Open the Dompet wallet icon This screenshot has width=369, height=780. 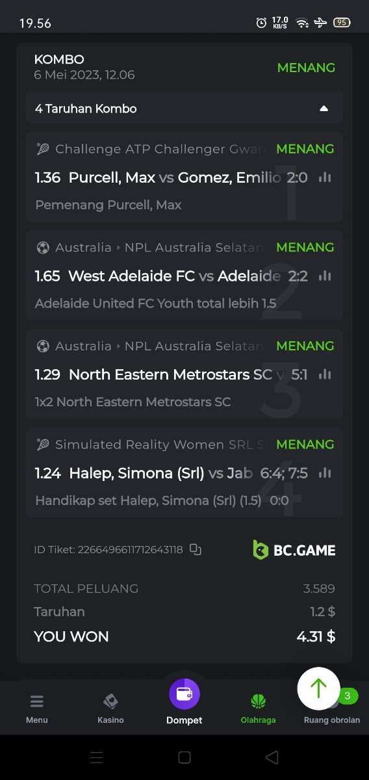coord(184,694)
